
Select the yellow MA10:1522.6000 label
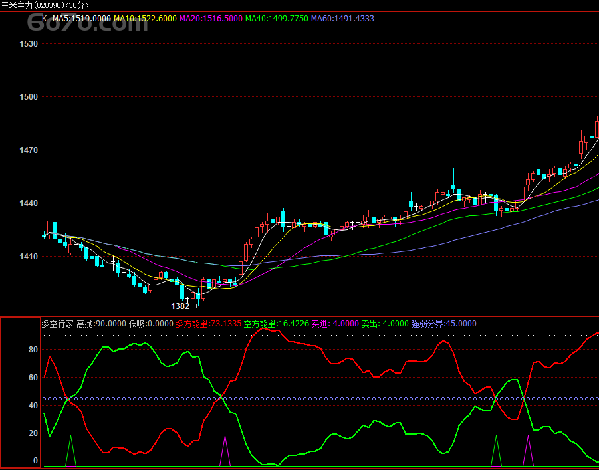(145, 19)
